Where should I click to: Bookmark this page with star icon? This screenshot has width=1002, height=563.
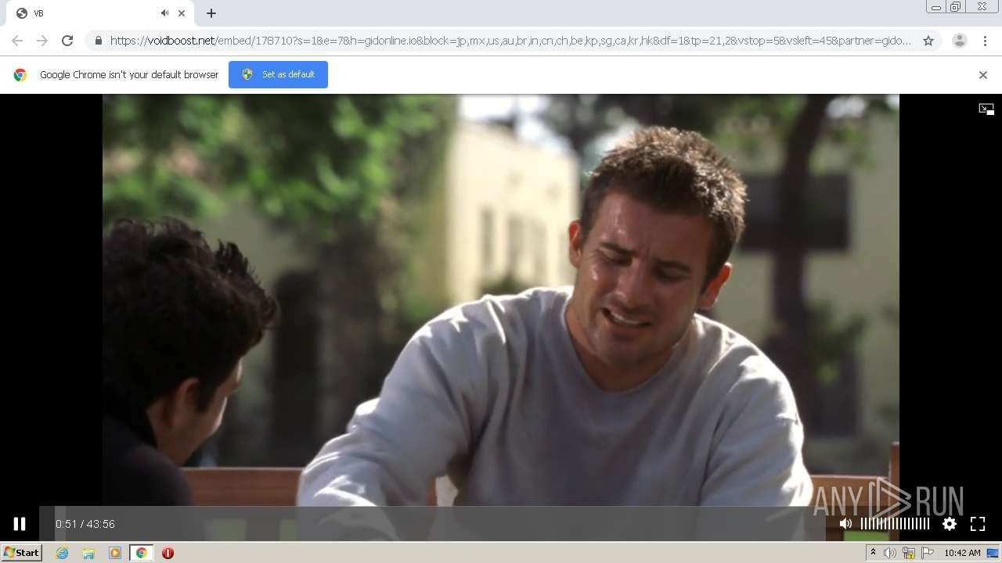pos(928,41)
